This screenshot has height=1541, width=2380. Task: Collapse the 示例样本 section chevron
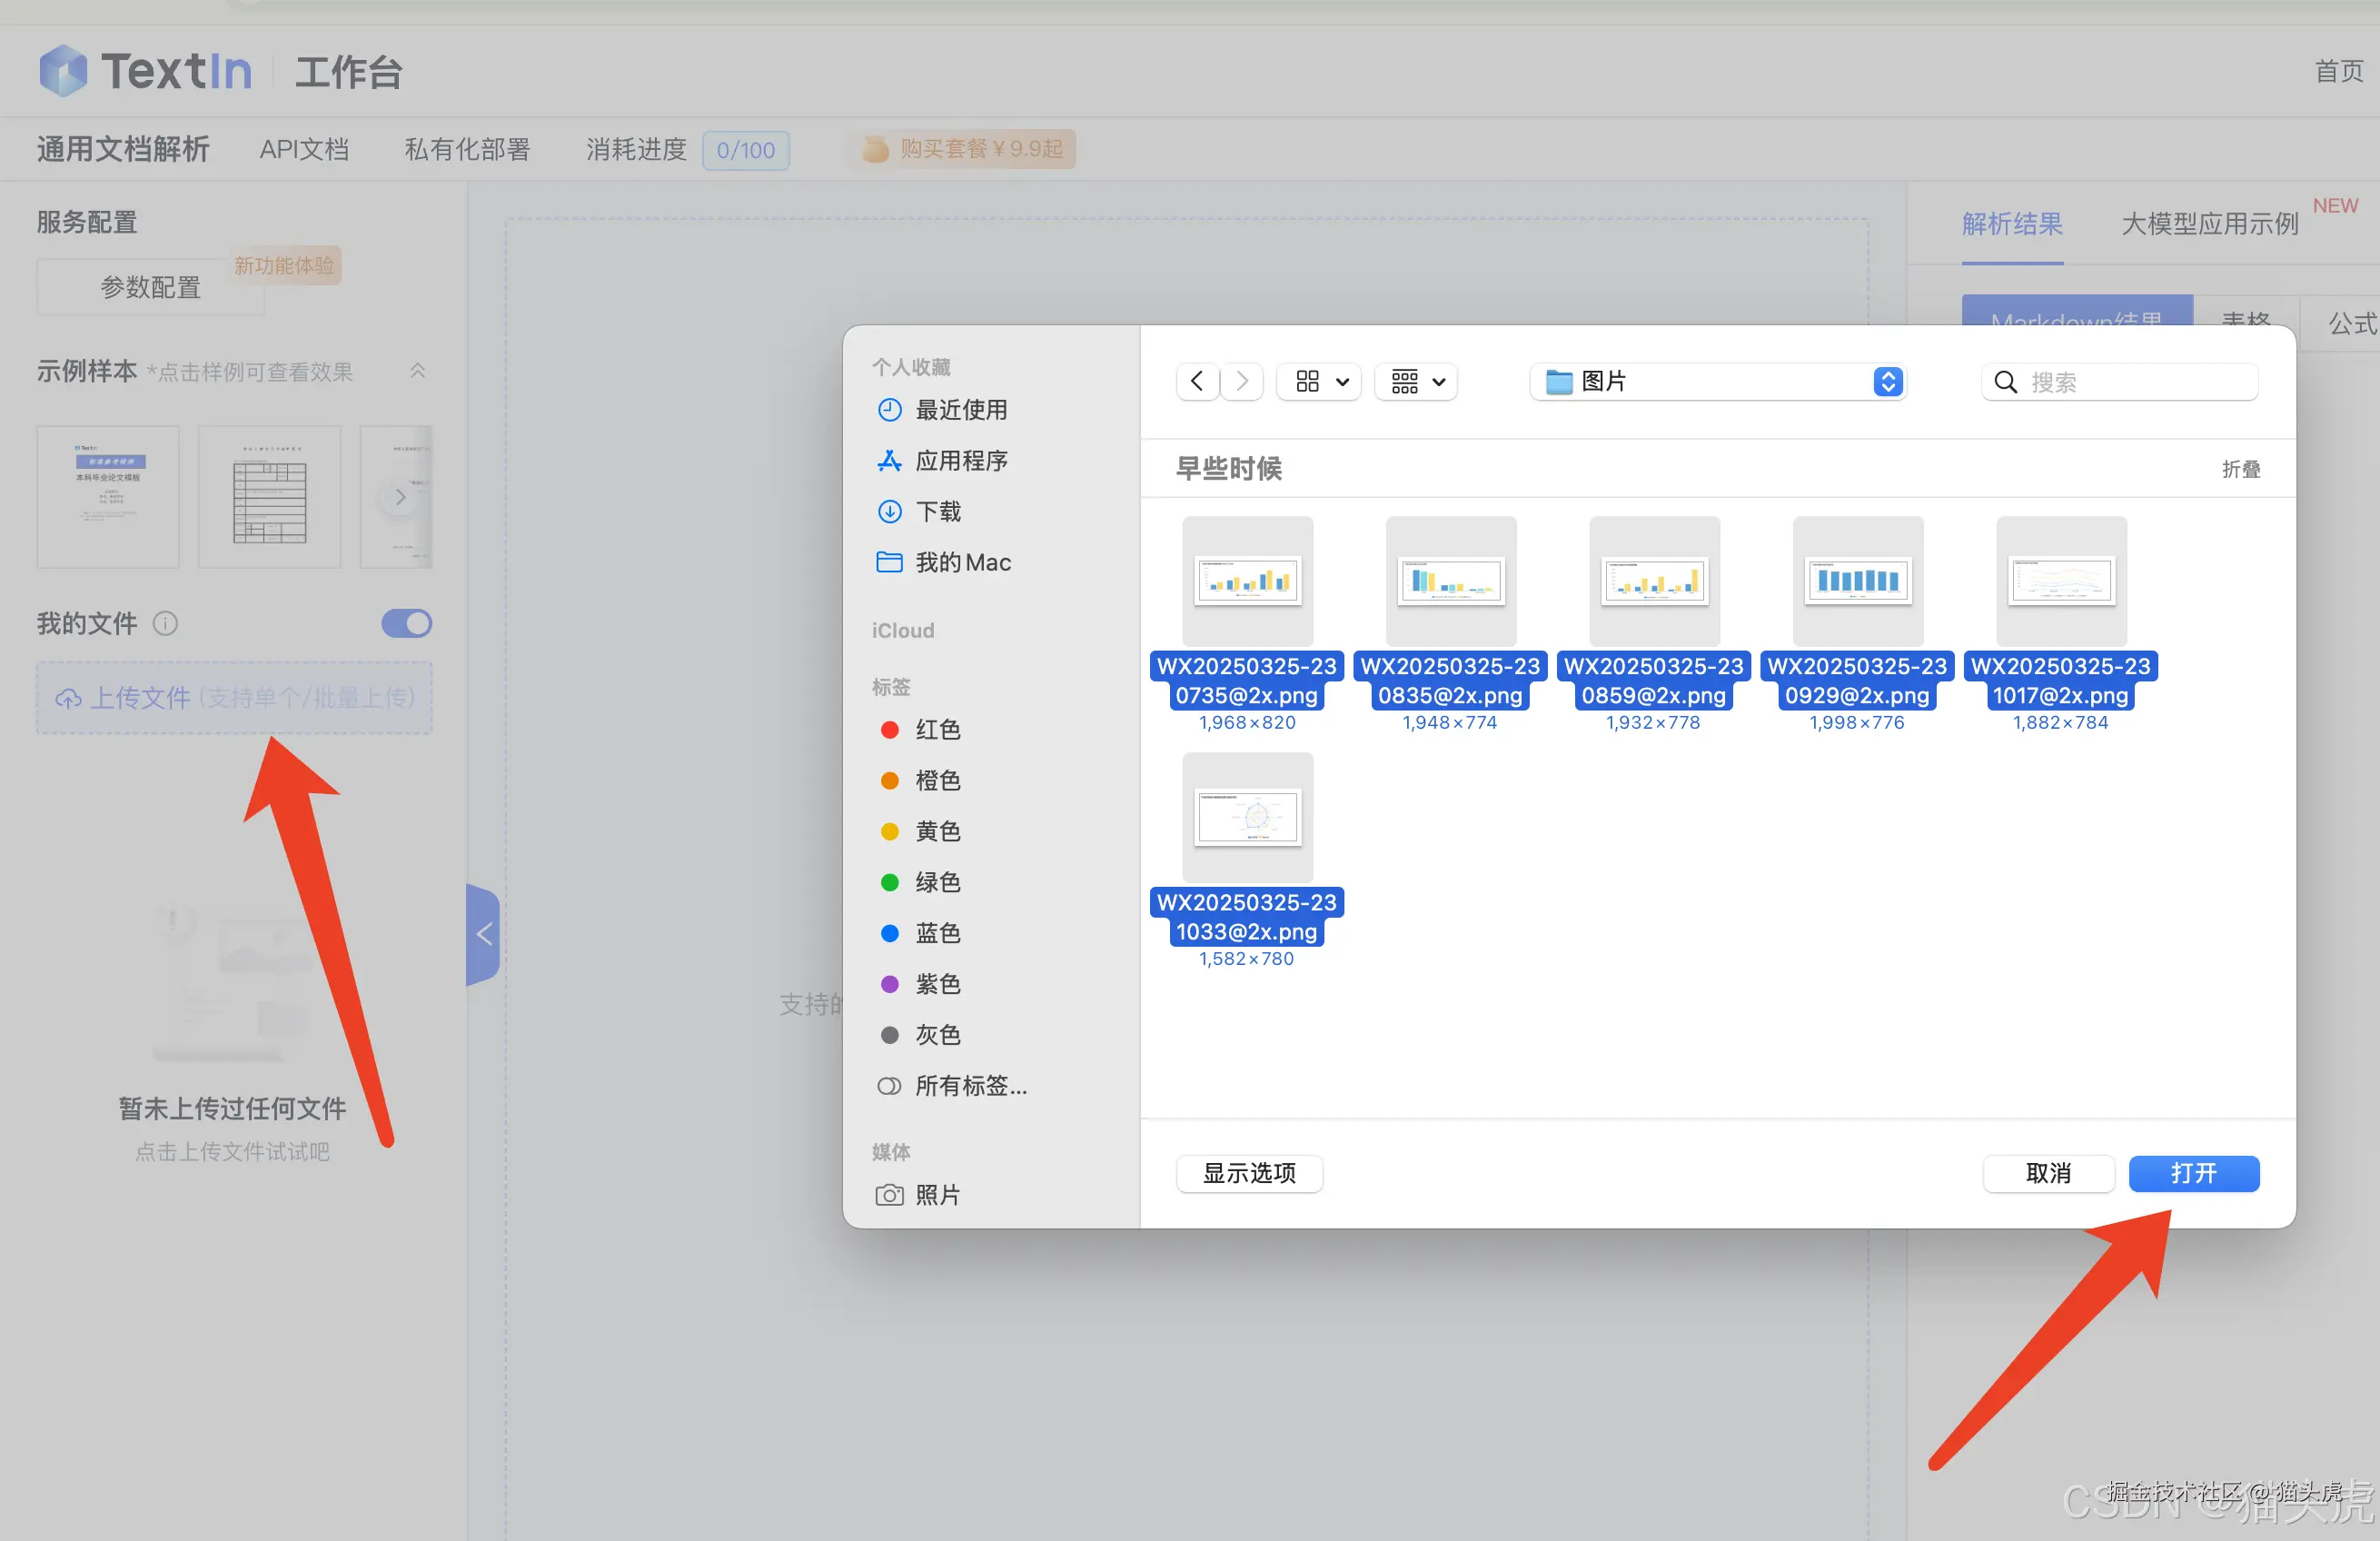tap(417, 370)
